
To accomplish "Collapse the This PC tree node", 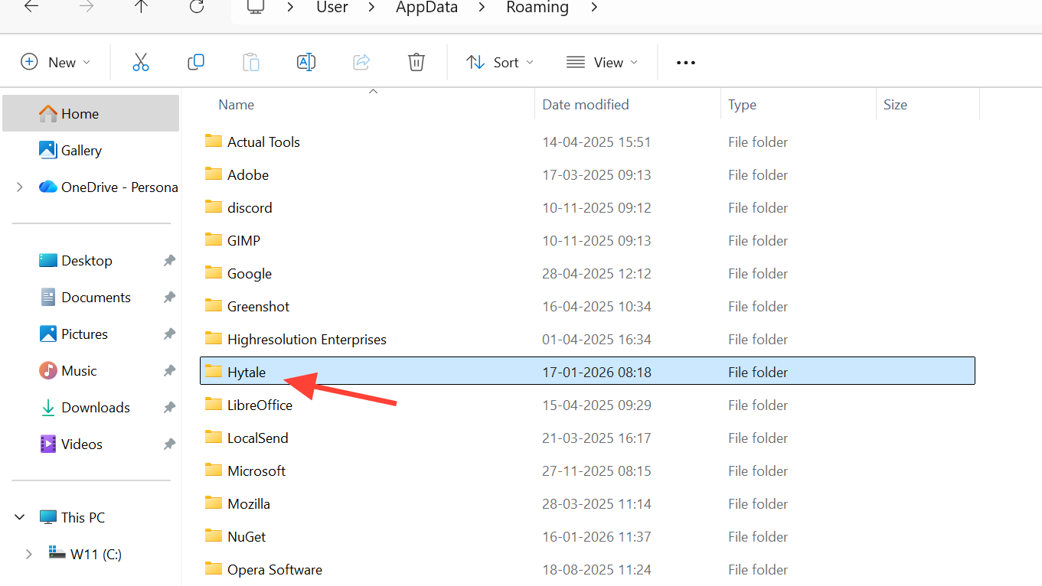I will tap(20, 517).
